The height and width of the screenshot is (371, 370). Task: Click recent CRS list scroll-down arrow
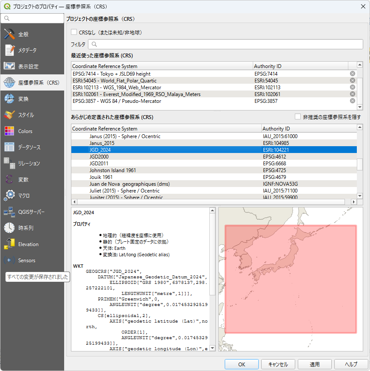(x=360, y=107)
